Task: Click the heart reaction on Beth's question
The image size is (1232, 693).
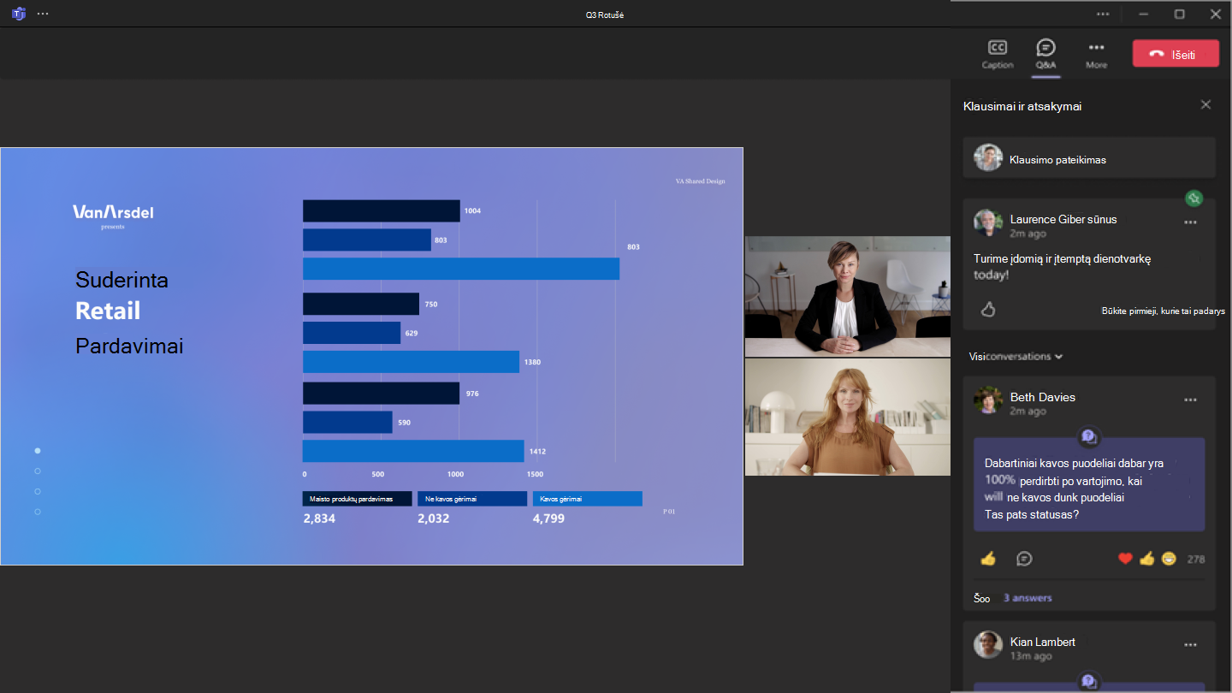Action: [x=1125, y=559]
